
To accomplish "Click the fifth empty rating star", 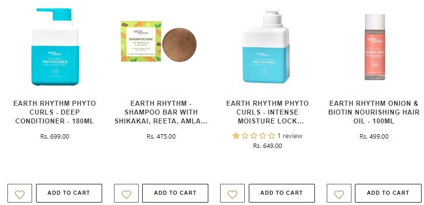I will 271,136.
